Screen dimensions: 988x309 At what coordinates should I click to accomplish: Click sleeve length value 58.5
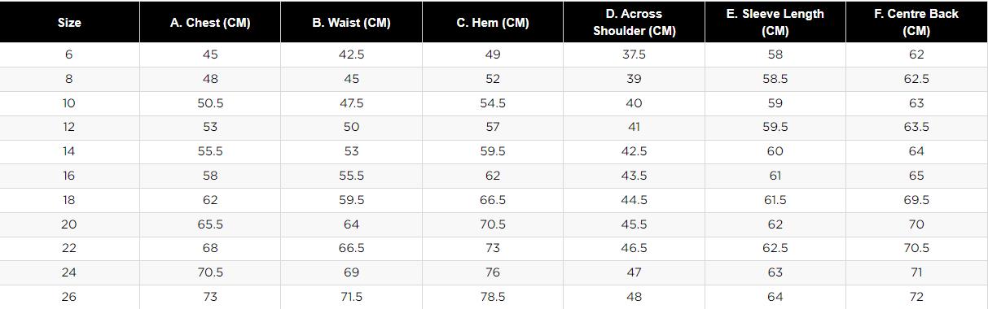775,79
